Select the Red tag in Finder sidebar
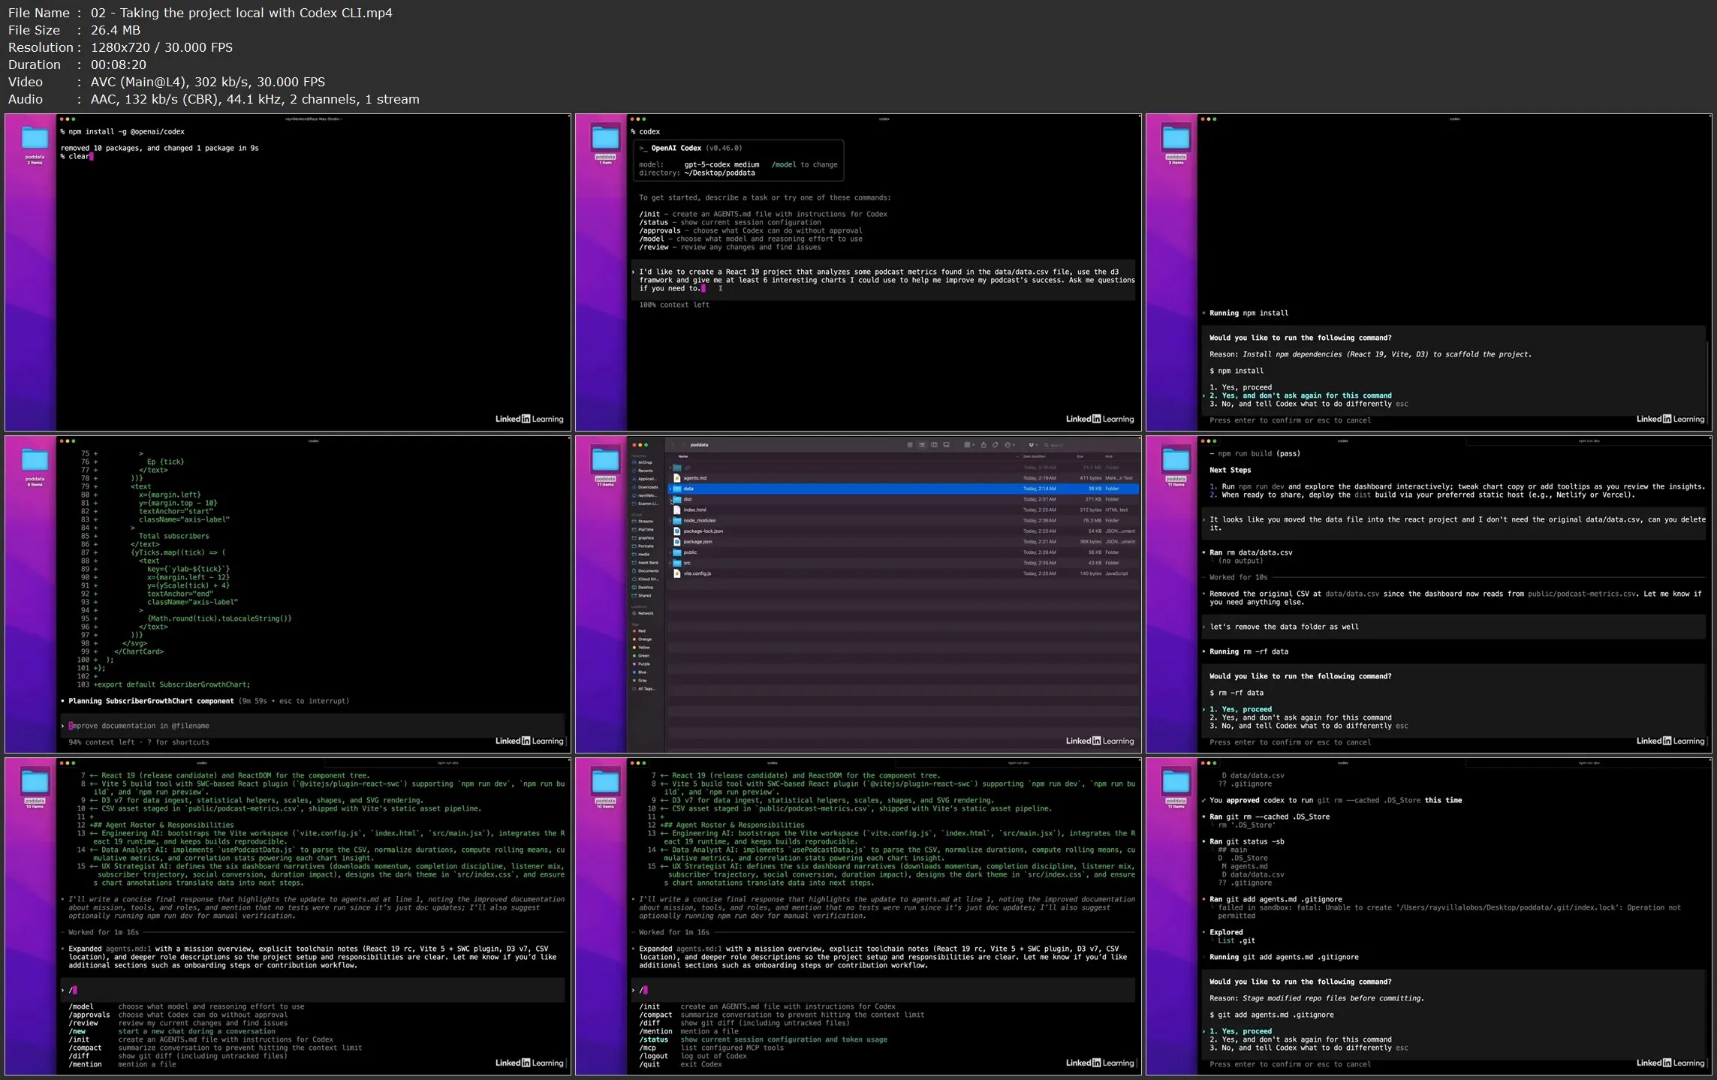 point(640,631)
